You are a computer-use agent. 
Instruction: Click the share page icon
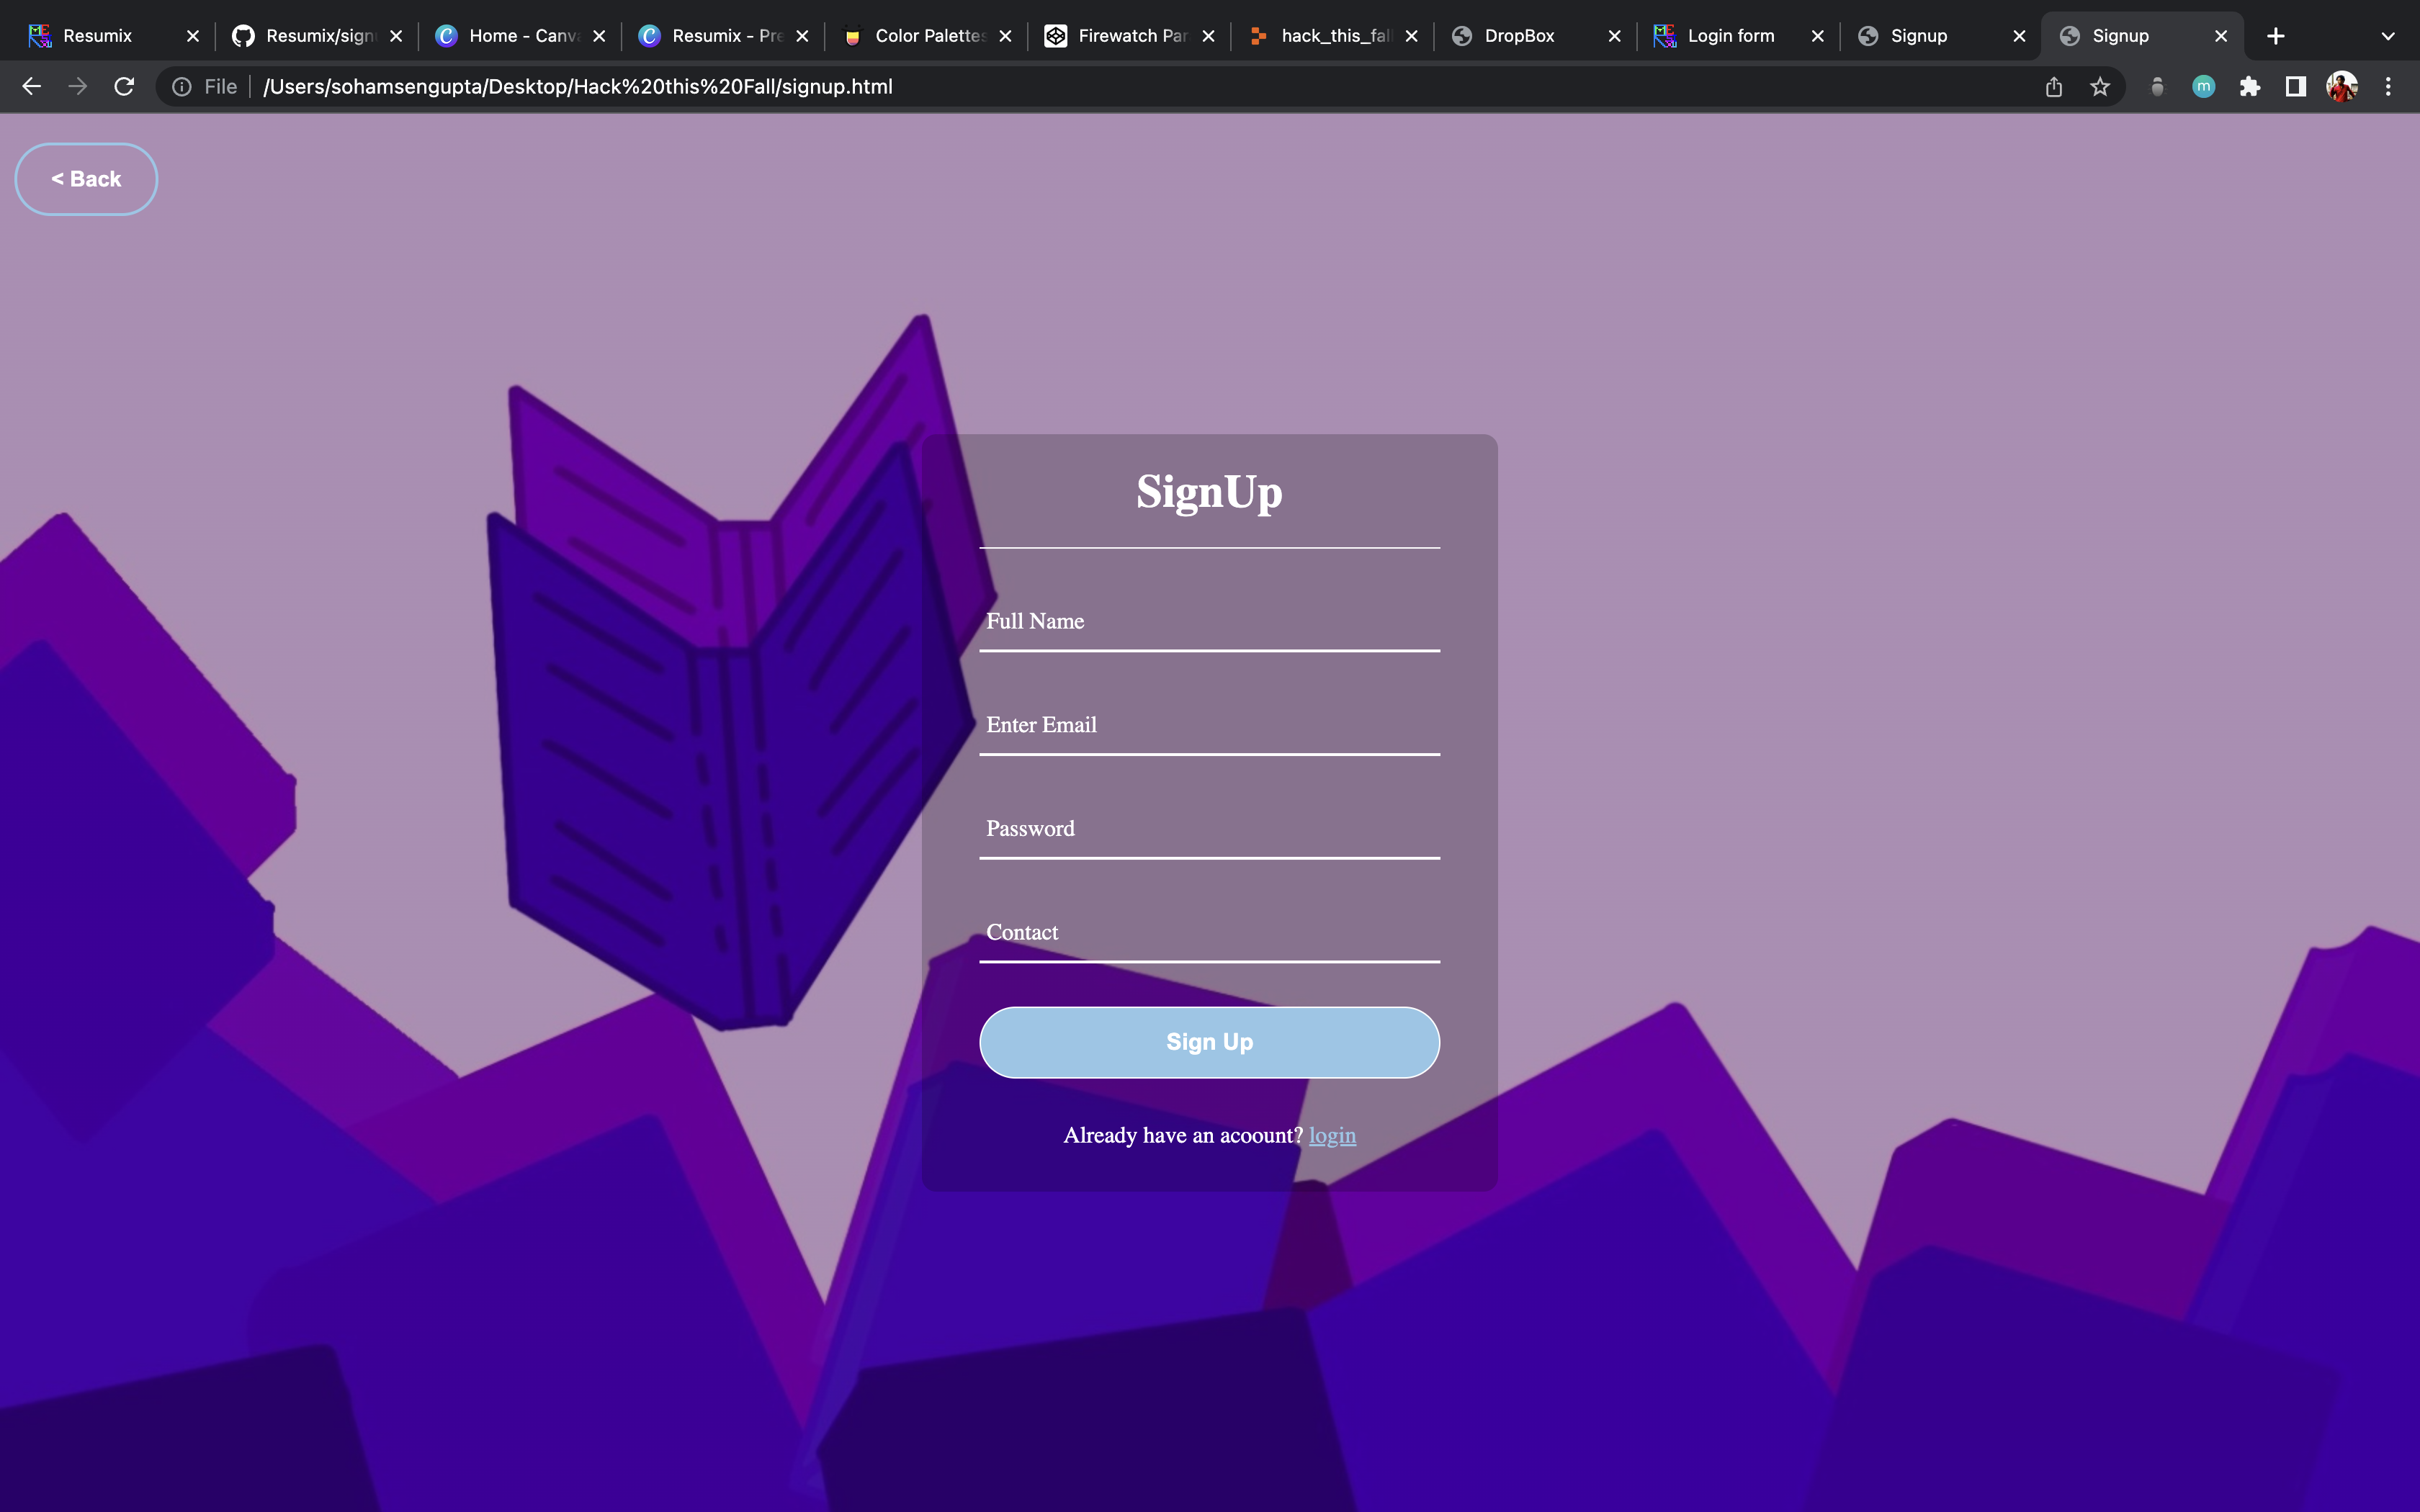2054,87
